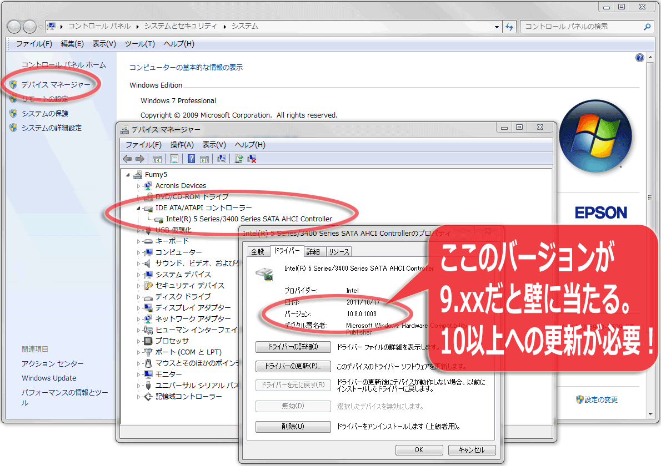This screenshot has width=661, height=466.
Task: Click the Uninstall device toolbar icon
Action: point(252,159)
